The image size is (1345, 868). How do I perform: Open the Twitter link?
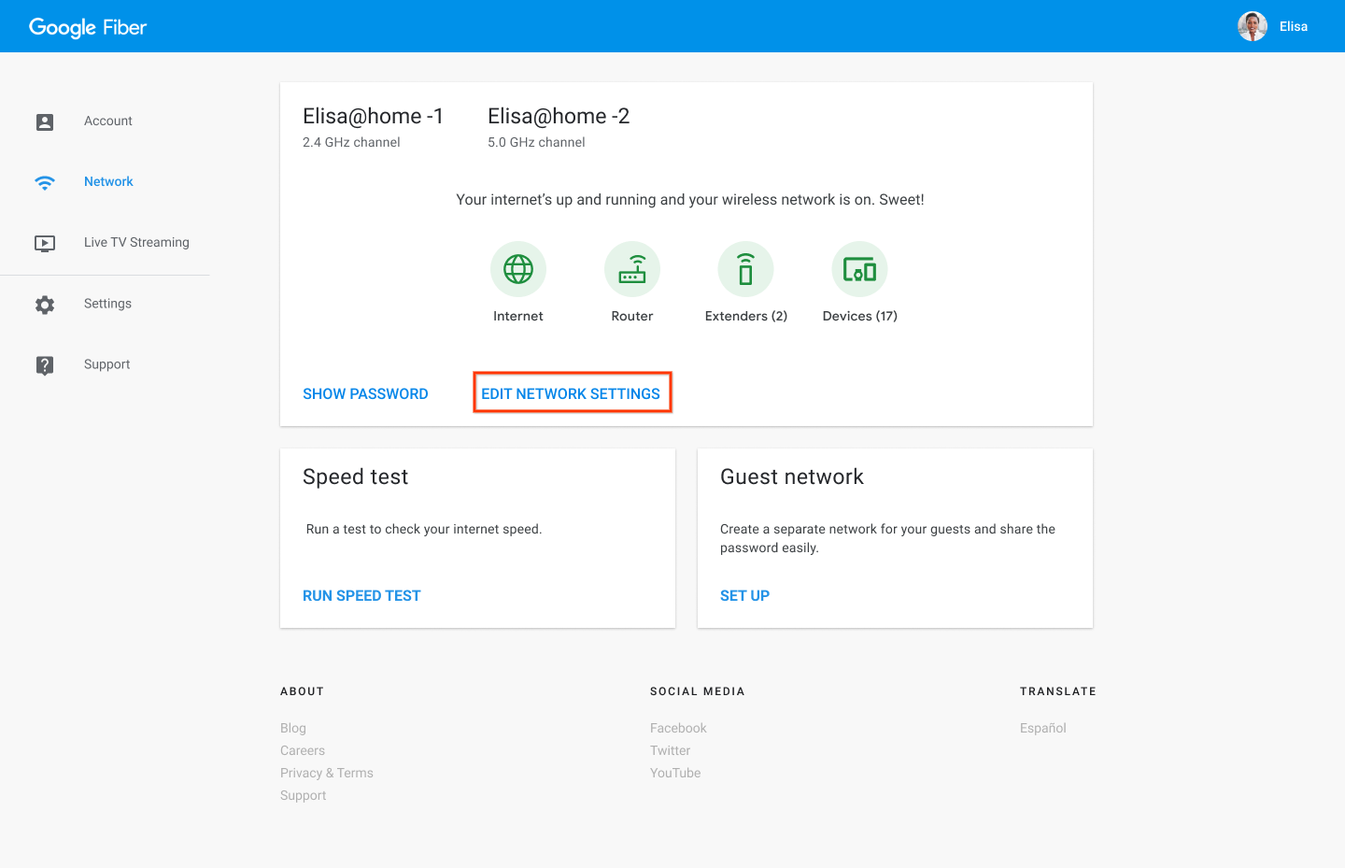[671, 750]
